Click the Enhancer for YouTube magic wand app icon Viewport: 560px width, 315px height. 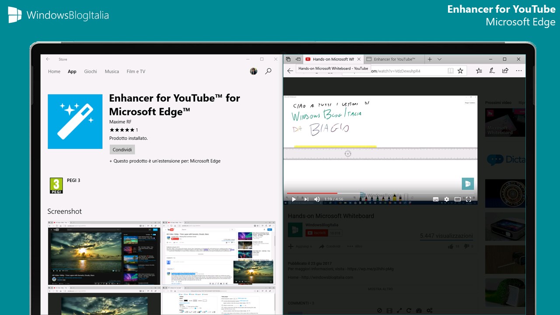[74, 121]
